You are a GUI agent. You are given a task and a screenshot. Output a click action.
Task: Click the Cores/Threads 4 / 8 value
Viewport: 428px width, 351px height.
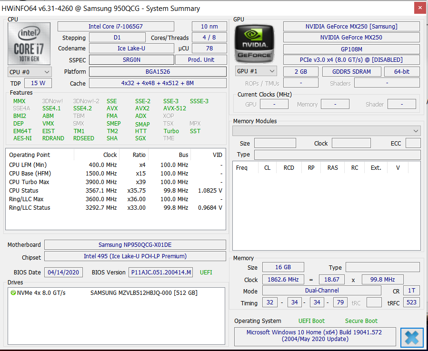point(209,38)
